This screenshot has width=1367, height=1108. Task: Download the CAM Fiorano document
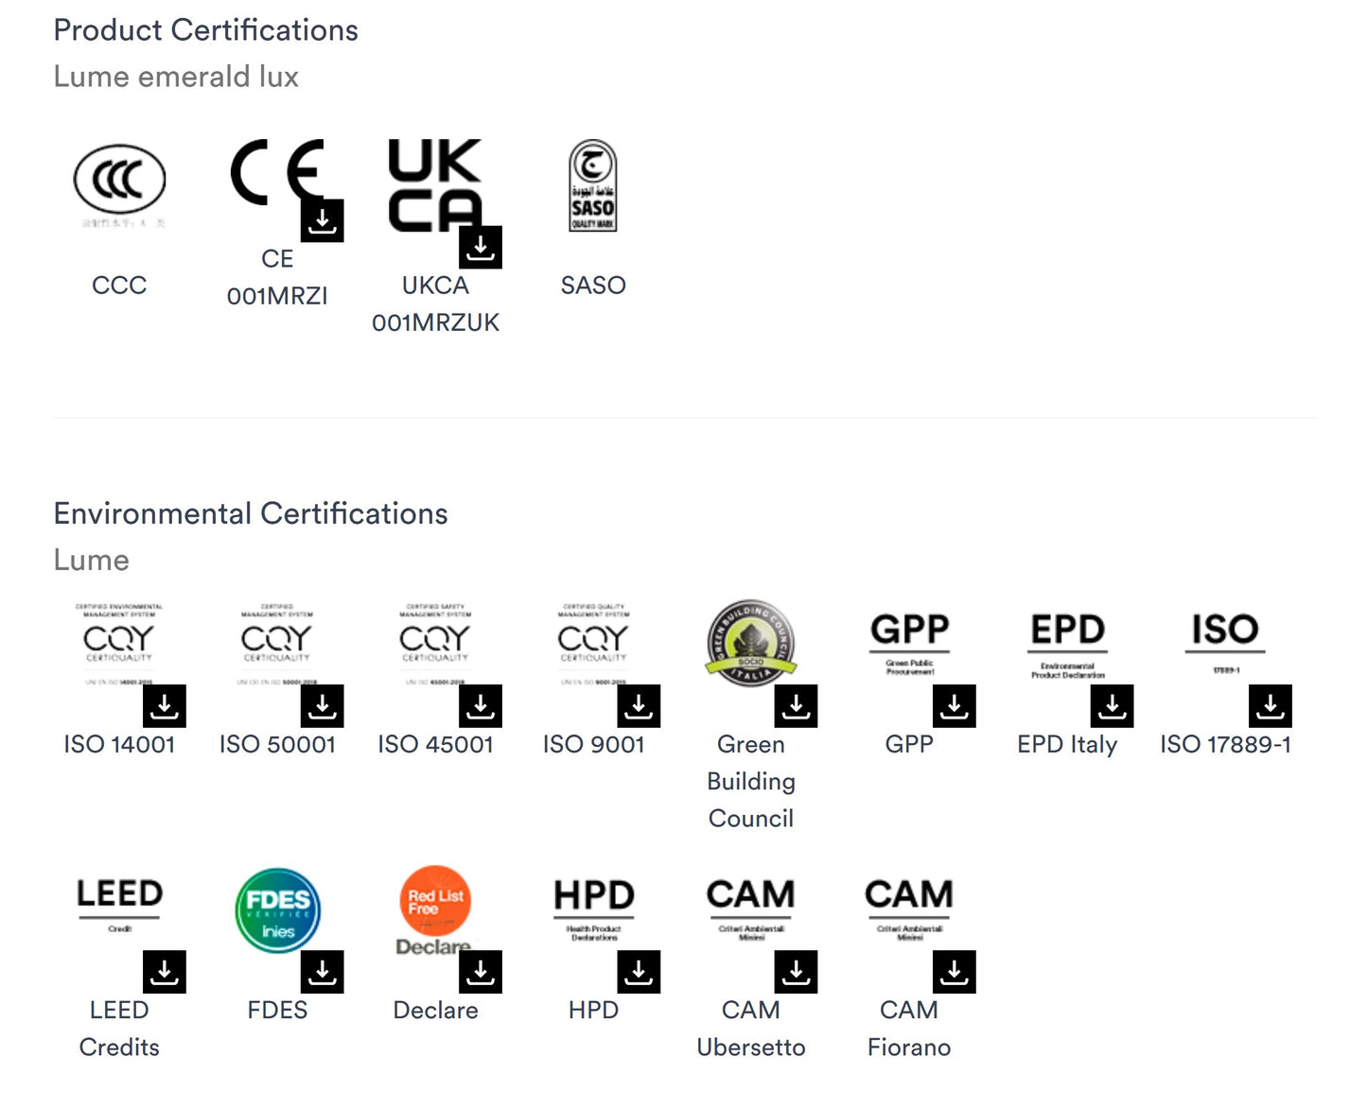point(955,972)
